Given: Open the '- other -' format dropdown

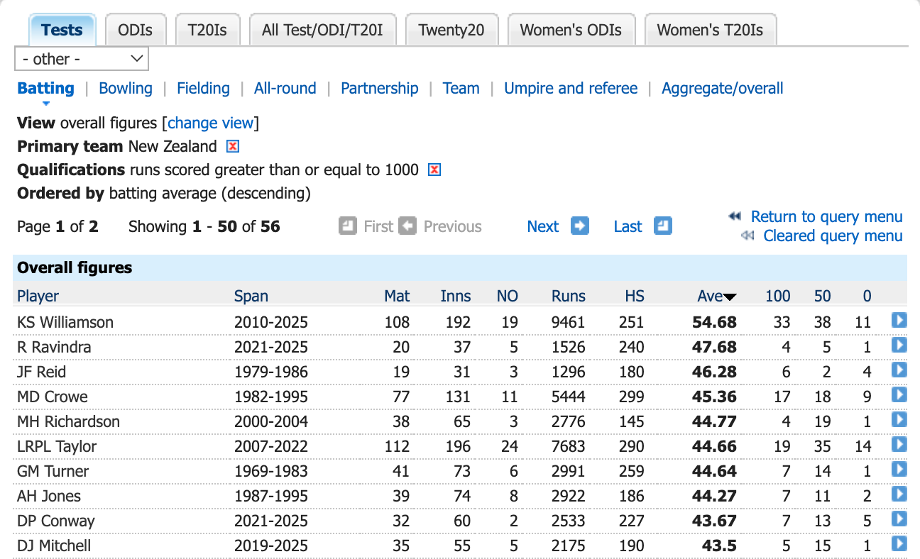Looking at the screenshot, I should point(82,59).
